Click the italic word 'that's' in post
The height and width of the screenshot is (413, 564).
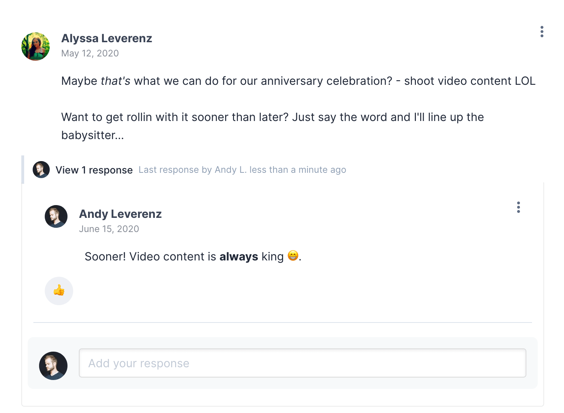pyautogui.click(x=115, y=81)
